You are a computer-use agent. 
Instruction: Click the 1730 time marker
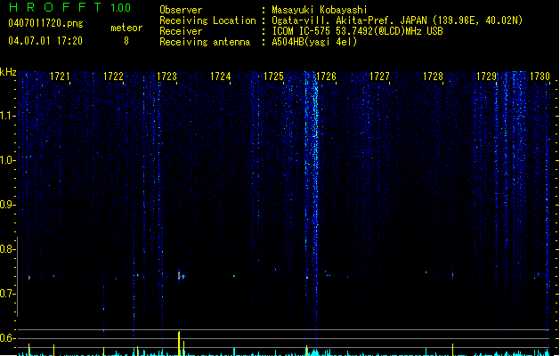point(540,77)
